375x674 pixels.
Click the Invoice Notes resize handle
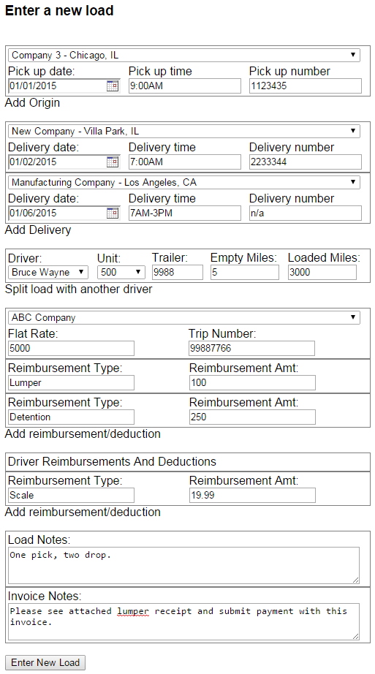(x=356, y=636)
